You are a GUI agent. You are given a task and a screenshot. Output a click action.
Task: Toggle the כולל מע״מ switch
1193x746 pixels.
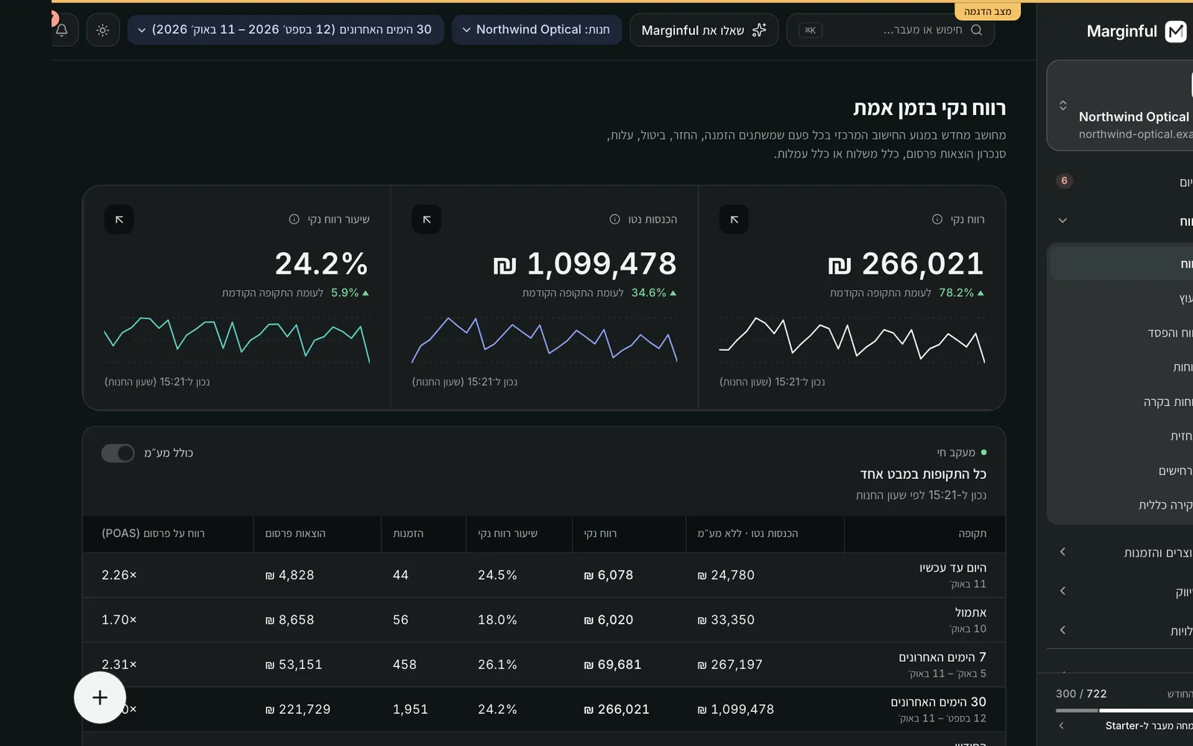pyautogui.click(x=118, y=453)
